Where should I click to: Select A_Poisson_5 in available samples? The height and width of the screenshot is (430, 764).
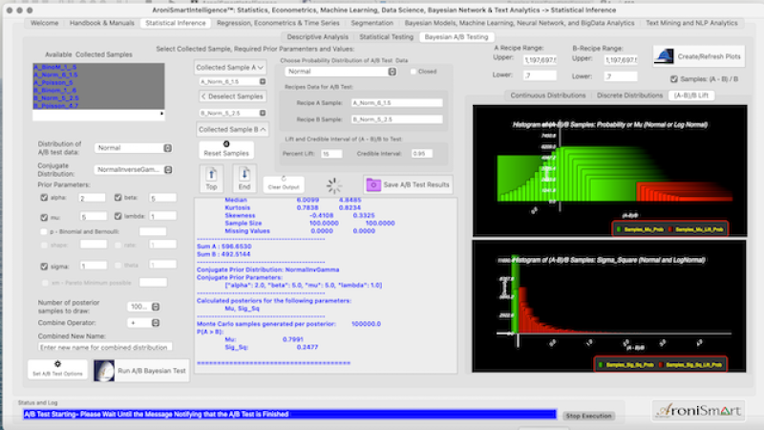(x=53, y=82)
